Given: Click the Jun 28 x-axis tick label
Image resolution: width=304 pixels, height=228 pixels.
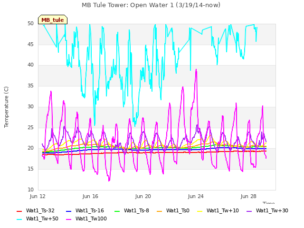Looking at the screenshot, I should click(248, 196).
